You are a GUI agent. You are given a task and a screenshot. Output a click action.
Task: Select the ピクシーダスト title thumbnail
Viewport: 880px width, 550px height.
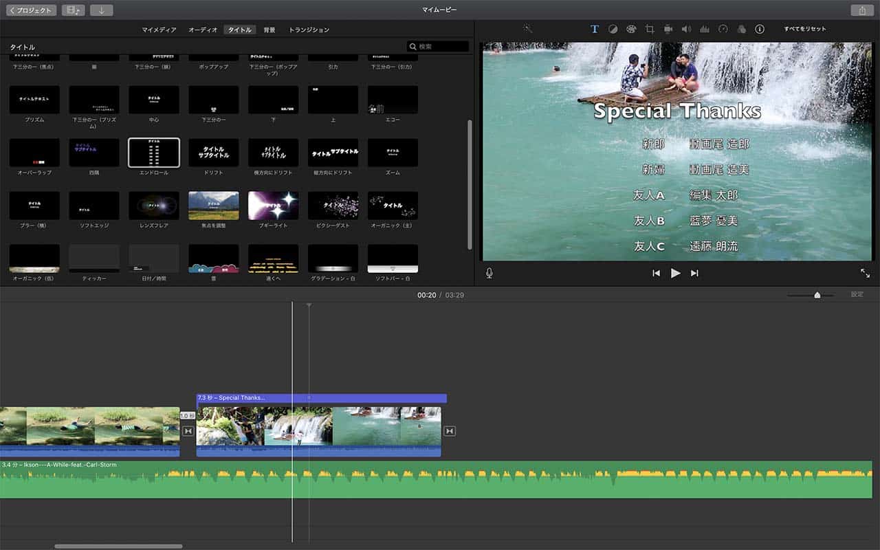pyautogui.click(x=333, y=206)
